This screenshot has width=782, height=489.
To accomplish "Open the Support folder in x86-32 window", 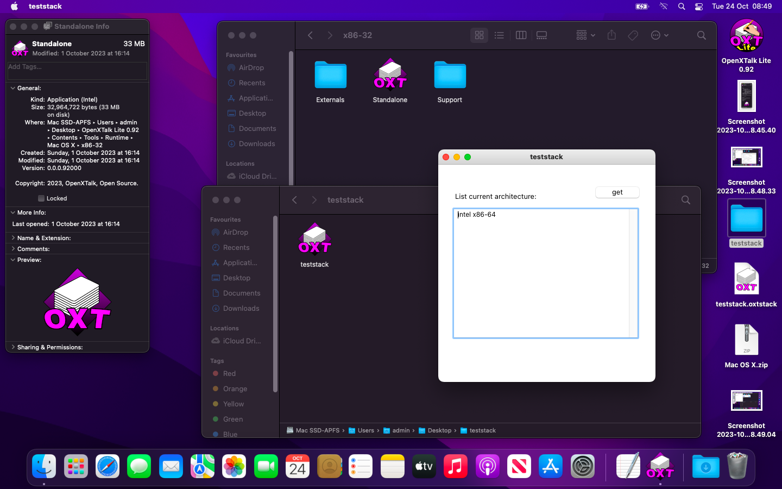I will point(450,75).
